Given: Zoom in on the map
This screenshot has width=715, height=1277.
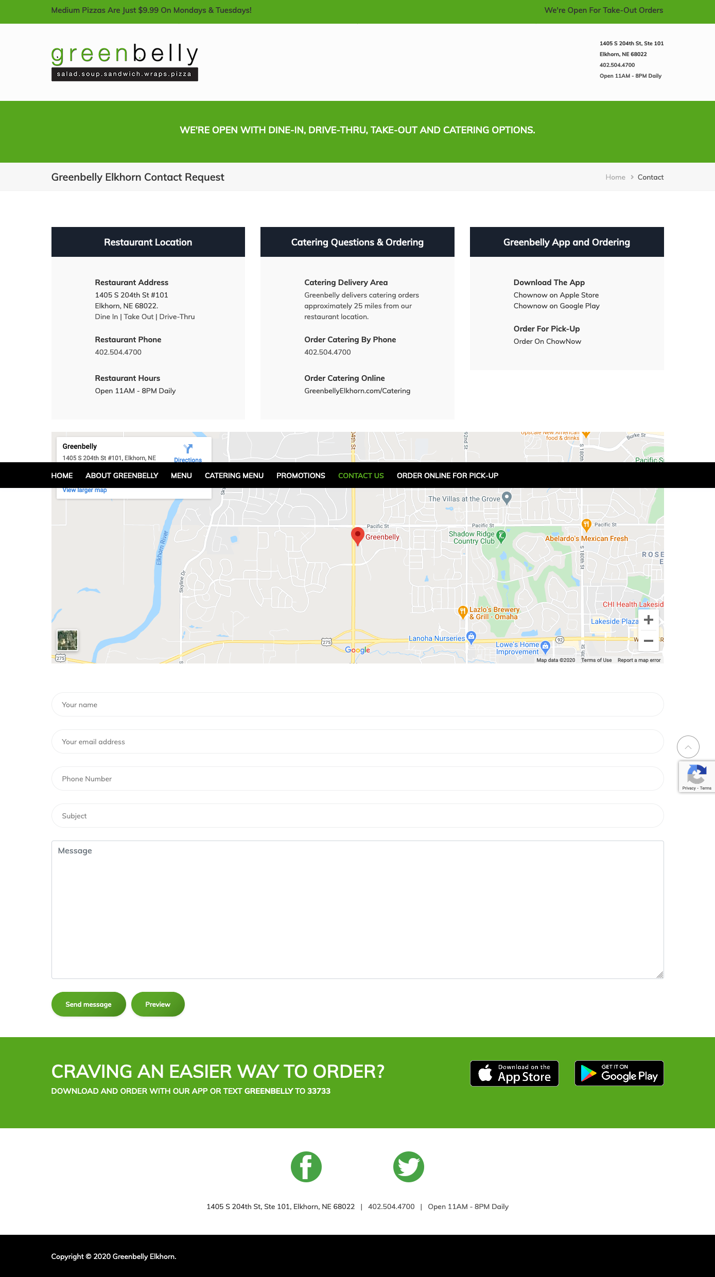Looking at the screenshot, I should 649,620.
